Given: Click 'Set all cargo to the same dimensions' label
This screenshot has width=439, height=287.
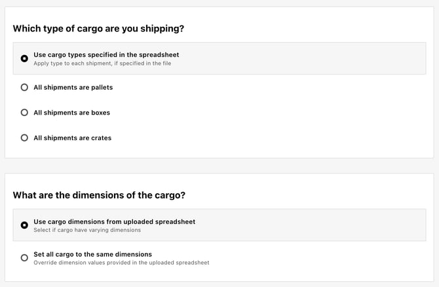Looking at the screenshot, I should (x=92, y=254).
